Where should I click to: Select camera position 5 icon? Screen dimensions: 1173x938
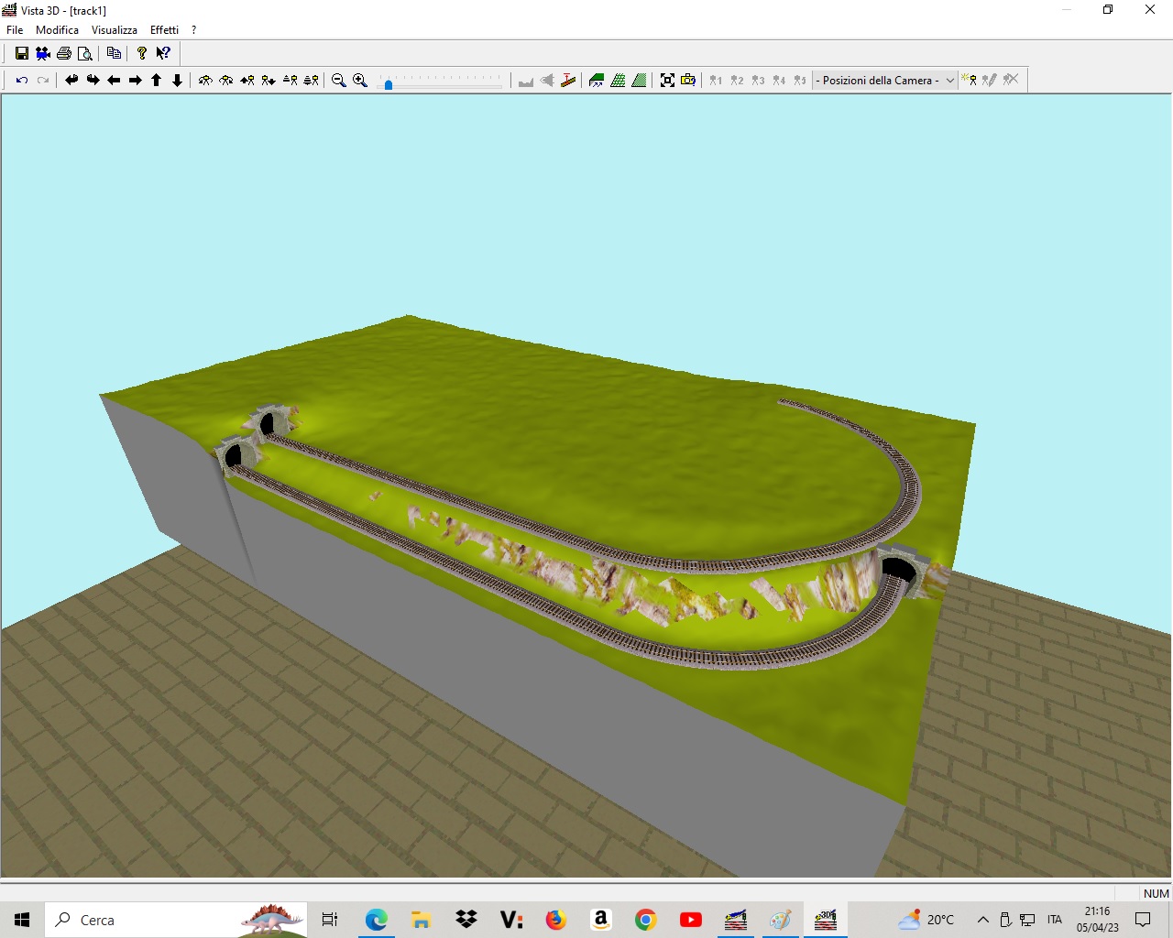pos(800,81)
